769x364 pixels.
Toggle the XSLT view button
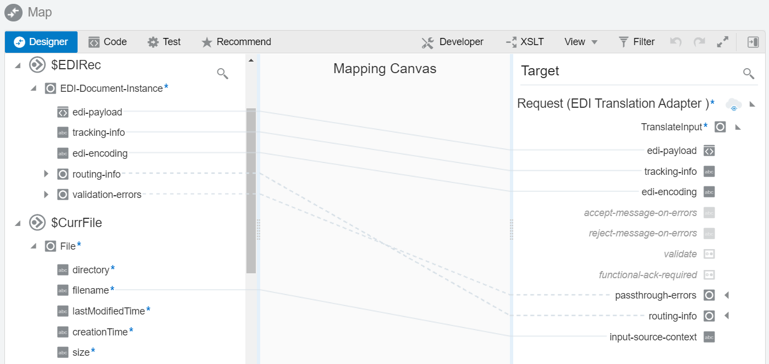pos(524,42)
